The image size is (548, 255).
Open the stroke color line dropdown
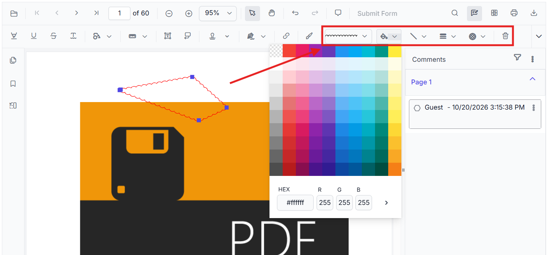point(418,36)
